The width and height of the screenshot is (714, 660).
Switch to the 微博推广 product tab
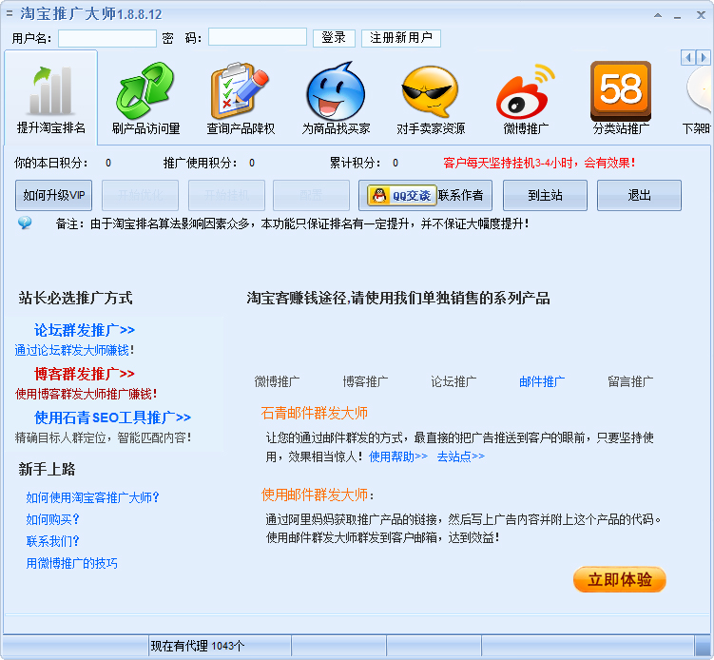pos(277,381)
